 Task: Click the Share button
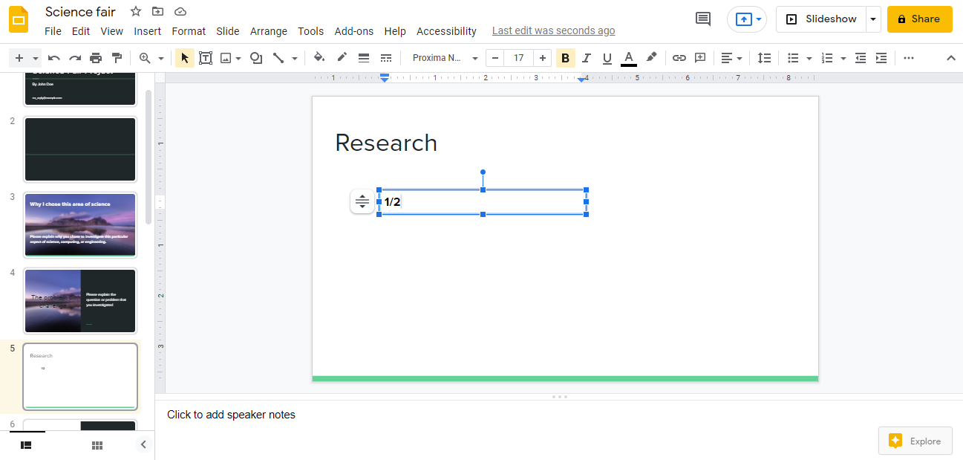click(919, 19)
